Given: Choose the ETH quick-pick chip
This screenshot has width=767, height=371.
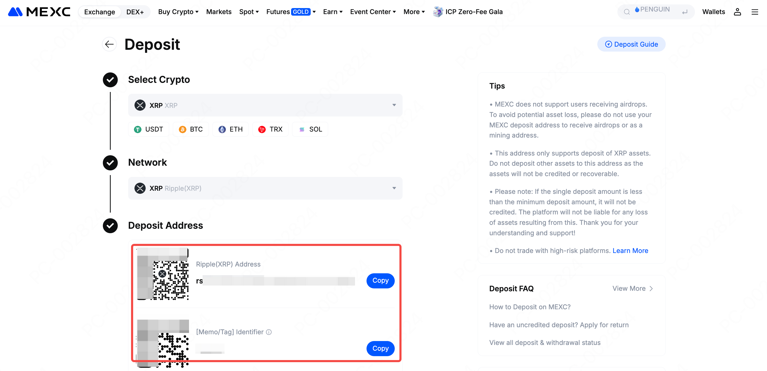Looking at the screenshot, I should pos(231,129).
